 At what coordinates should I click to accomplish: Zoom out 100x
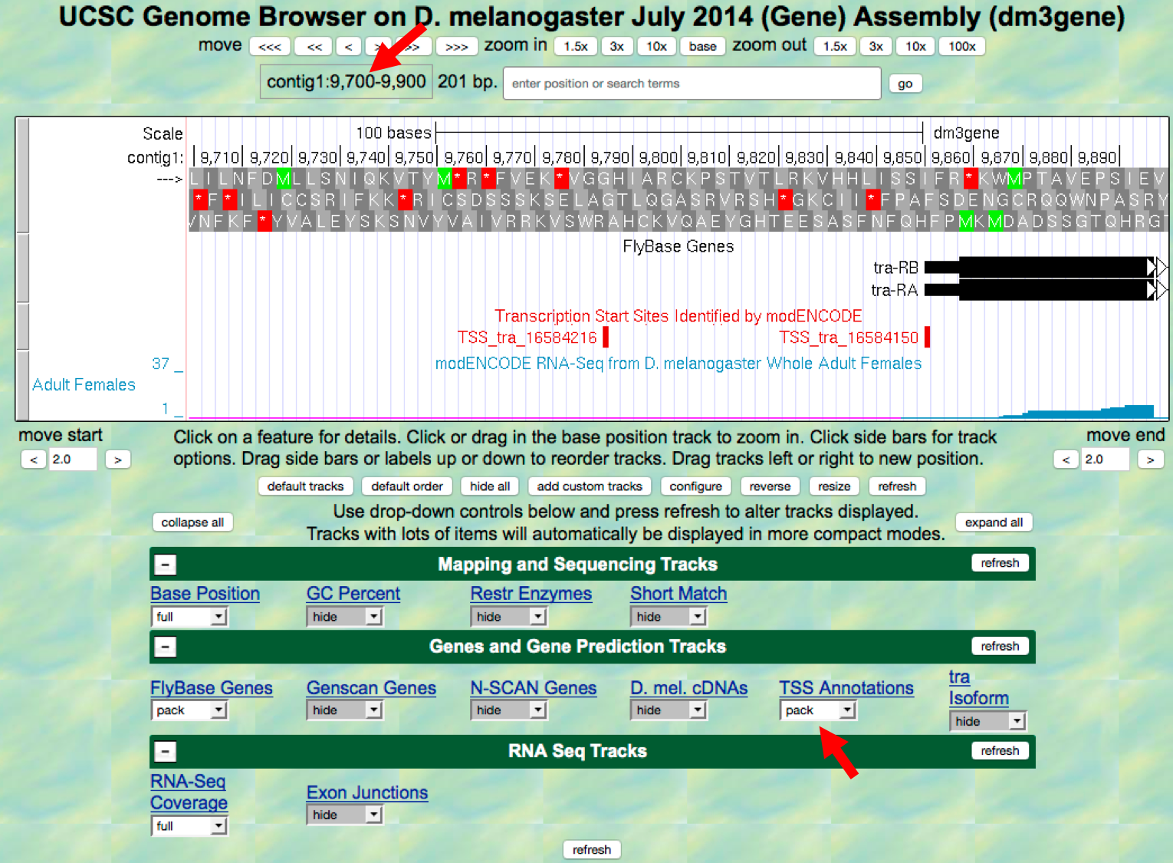[x=962, y=46]
